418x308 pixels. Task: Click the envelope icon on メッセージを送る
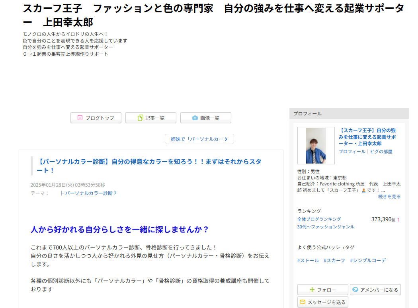click(303, 302)
